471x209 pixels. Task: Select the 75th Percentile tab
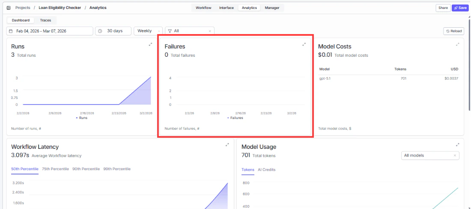[55, 169]
